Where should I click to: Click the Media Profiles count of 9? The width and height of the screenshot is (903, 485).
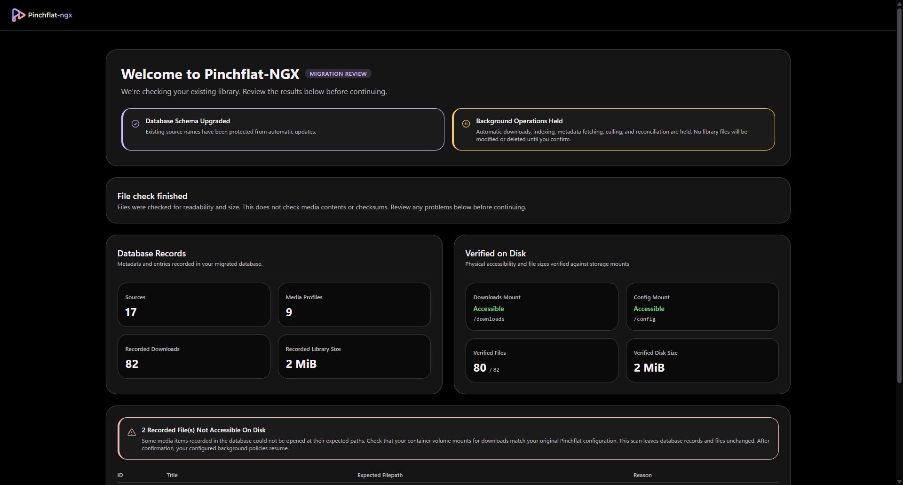click(289, 312)
